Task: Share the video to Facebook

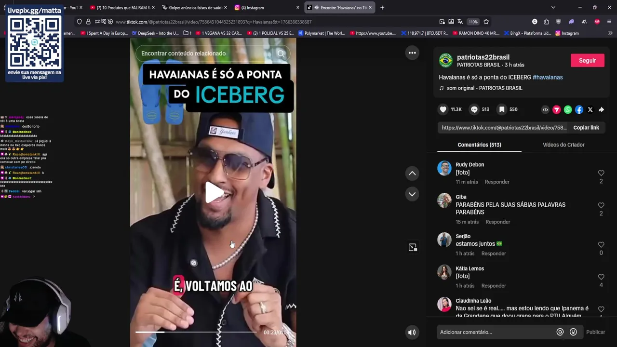Action: (x=579, y=110)
